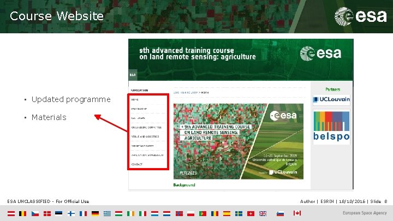Click the France flag icon
This screenshot has width=393, height=221.
pos(83,213)
